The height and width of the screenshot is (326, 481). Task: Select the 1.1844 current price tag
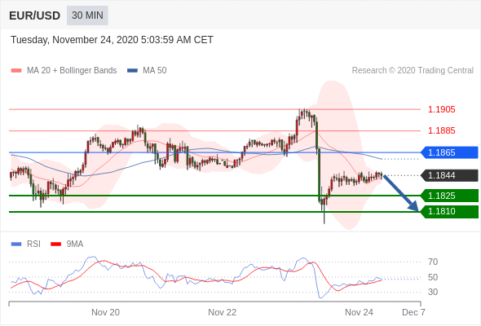449,175
